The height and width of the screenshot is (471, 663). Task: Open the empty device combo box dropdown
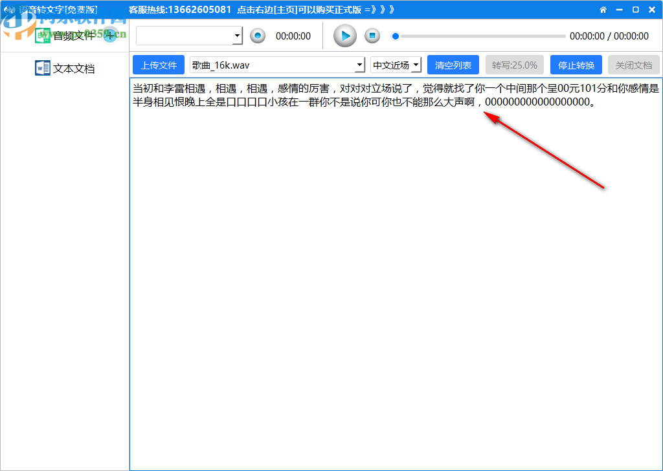tap(237, 36)
